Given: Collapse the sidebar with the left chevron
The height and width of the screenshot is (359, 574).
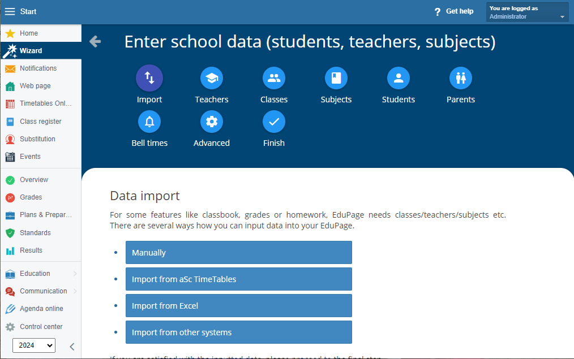Looking at the screenshot, I should point(72,347).
